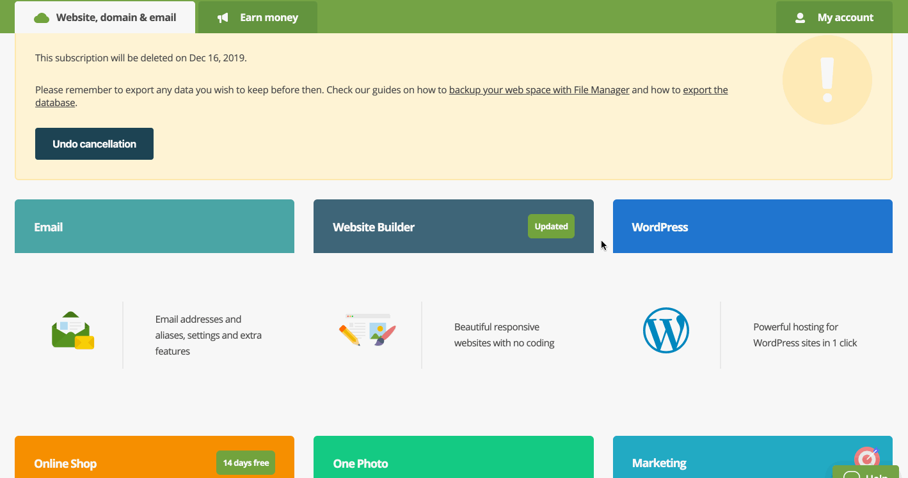Open the Online Shop card
Image resolution: width=908 pixels, height=478 pixels.
(x=154, y=457)
